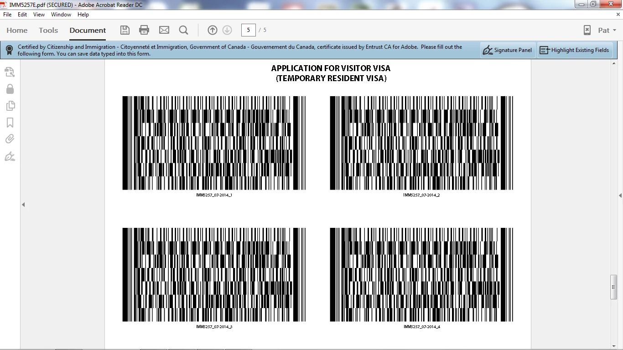Screen dimensions: 623x350
Task: Switch to the Home tab
Action: [x=17, y=30]
